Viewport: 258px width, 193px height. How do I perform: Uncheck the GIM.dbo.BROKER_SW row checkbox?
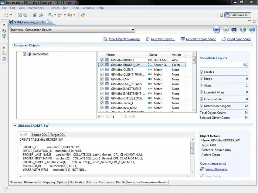click(102, 65)
